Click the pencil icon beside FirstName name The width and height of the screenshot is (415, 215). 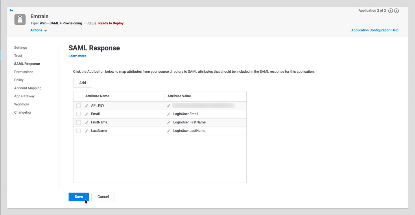(x=86, y=122)
